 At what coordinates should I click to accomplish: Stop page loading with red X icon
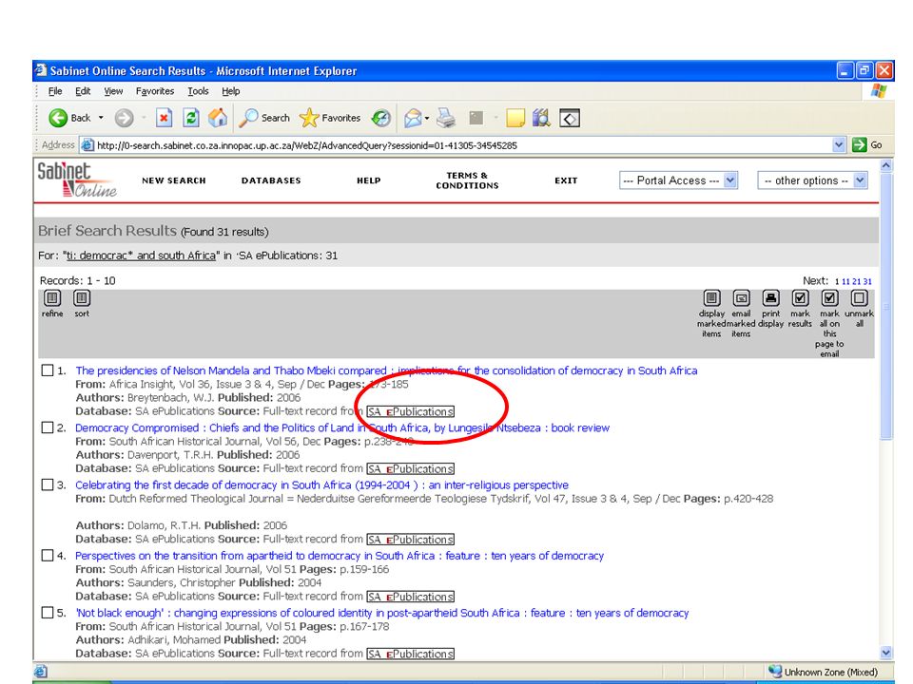164,118
